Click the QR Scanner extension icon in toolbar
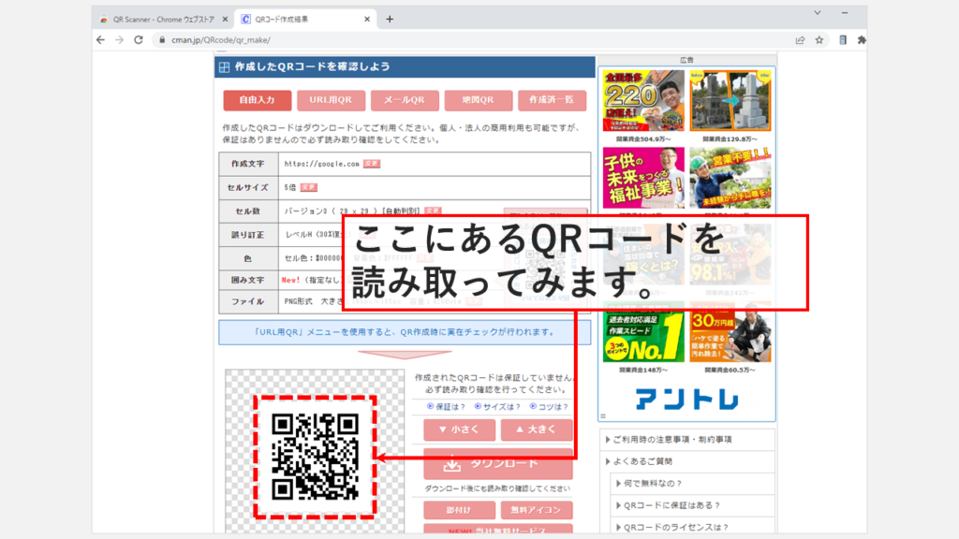959x539 pixels. point(843,40)
